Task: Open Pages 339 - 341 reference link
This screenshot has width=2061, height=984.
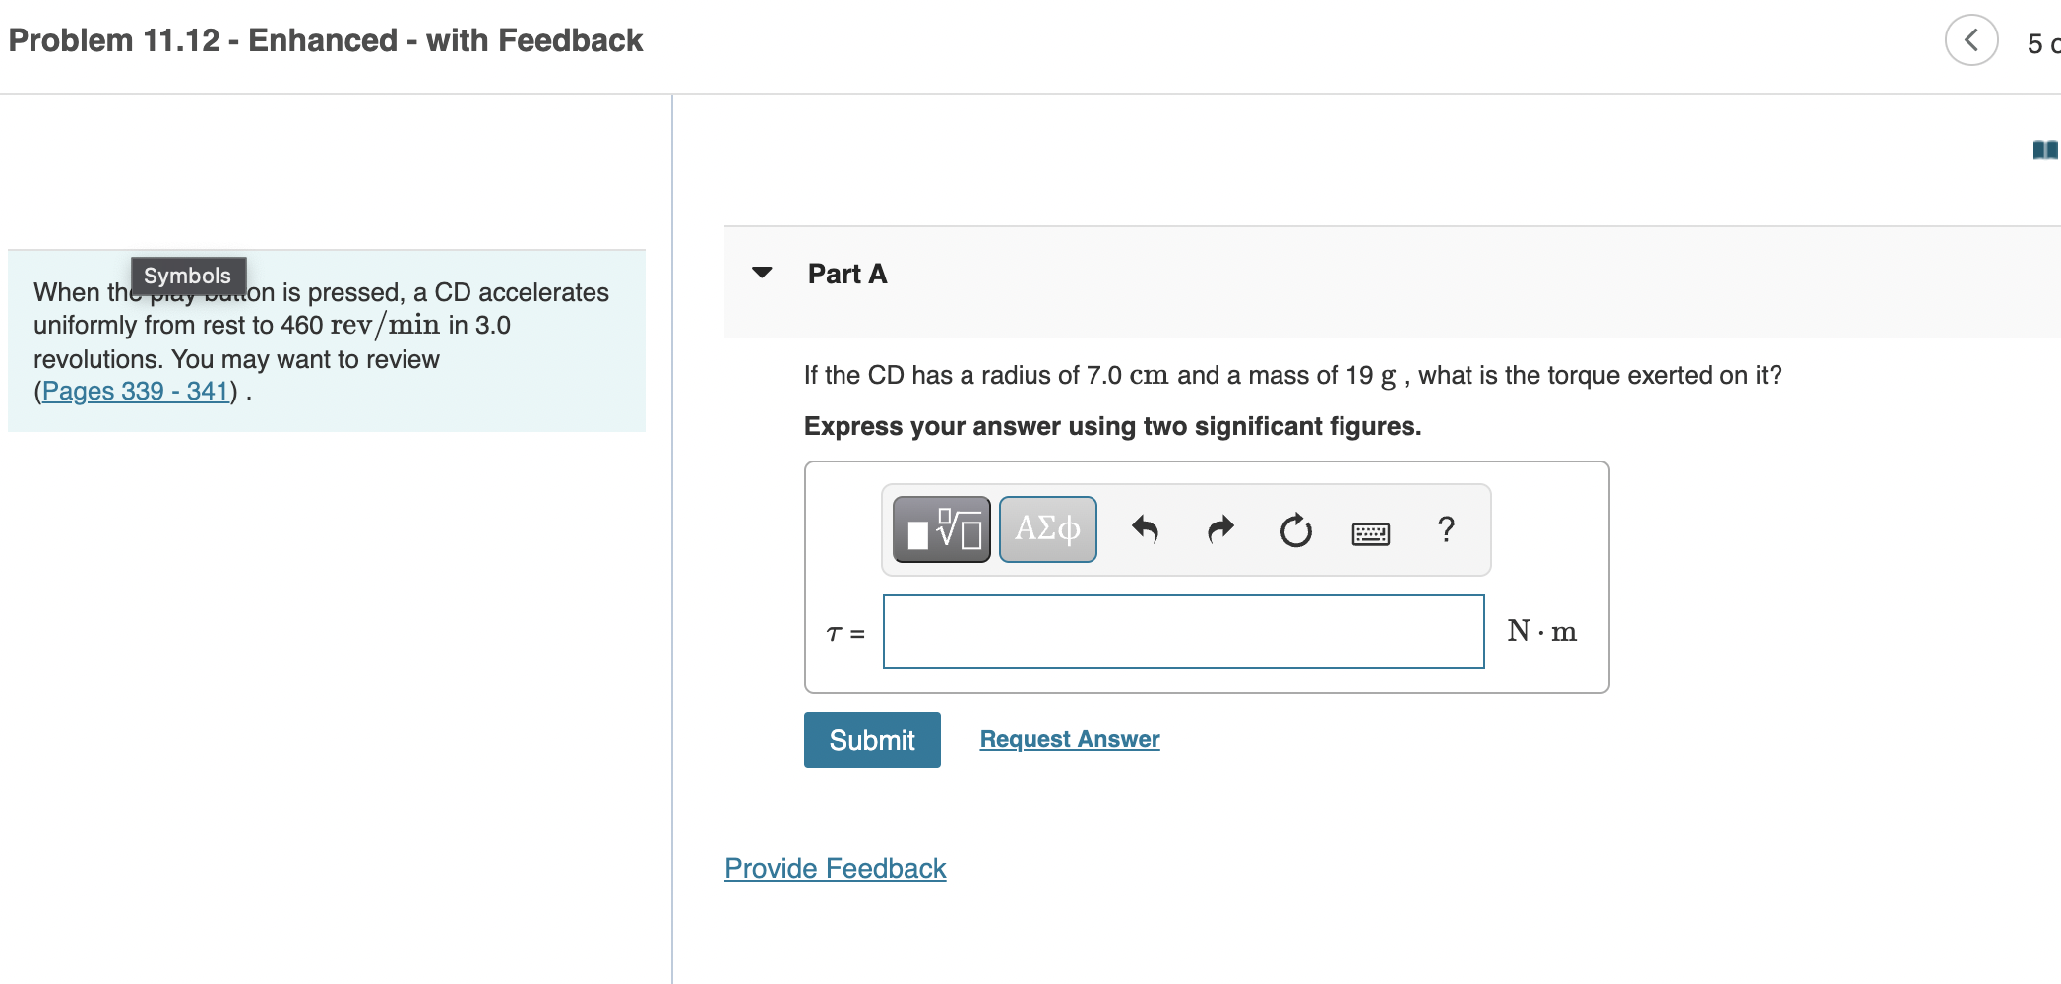Action: (135, 391)
